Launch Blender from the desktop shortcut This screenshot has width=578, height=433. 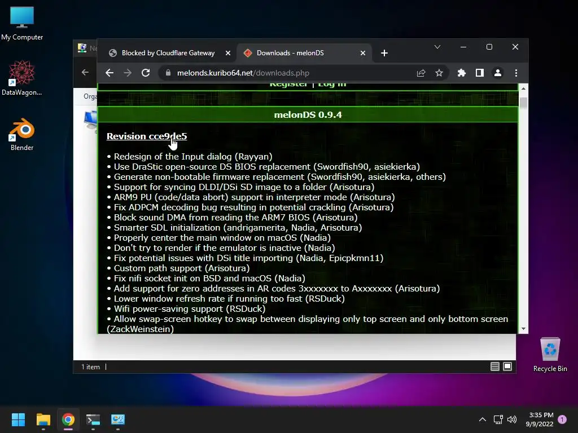22,134
